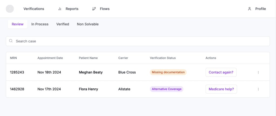Viewport: 276px width, 116px height.
Task: Open the more options menu for Flora Henry
Action: (258, 89)
